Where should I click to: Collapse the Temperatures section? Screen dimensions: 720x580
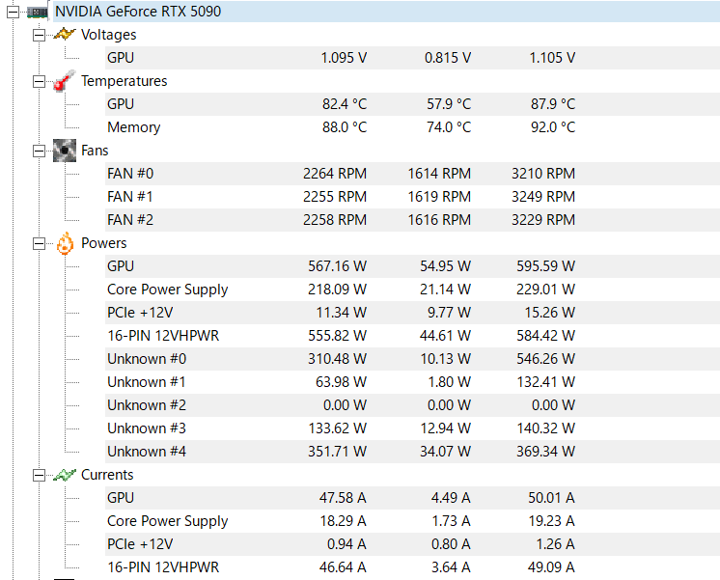tap(39, 81)
